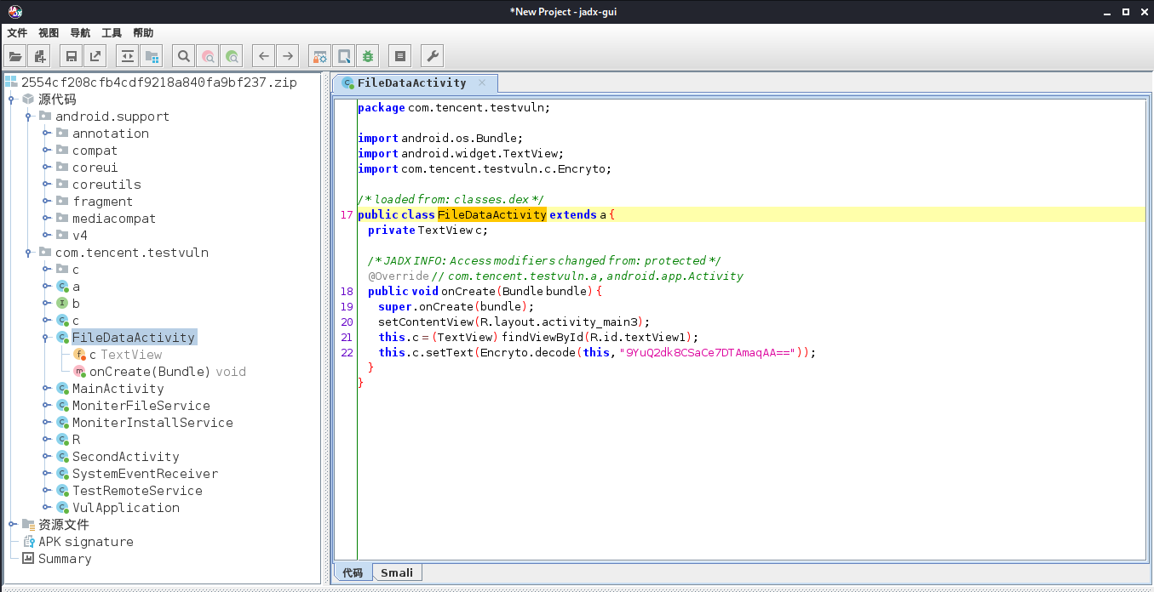Toggle flatten packages toolbar icon
The height and width of the screenshot is (592, 1154).
[x=152, y=56]
